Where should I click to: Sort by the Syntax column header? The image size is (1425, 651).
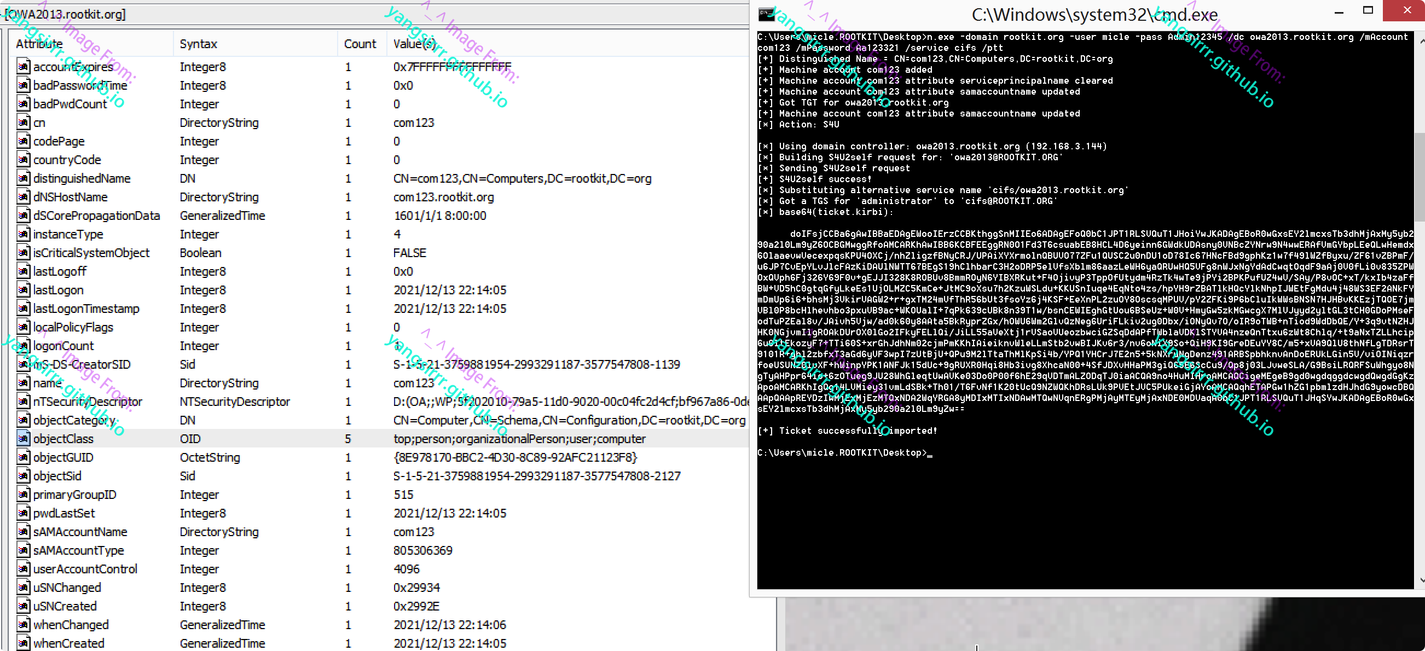[x=198, y=44]
